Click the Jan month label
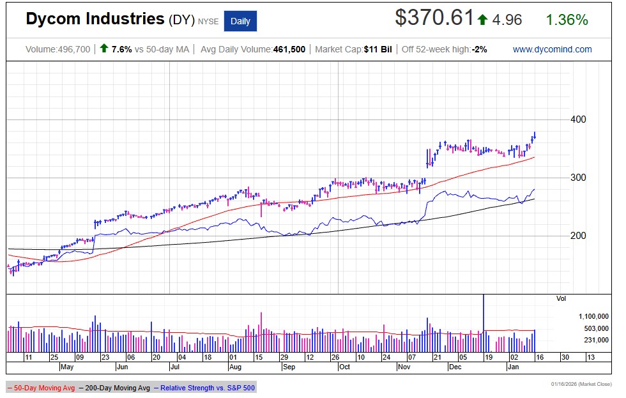The height and width of the screenshot is (398, 626). 513,367
